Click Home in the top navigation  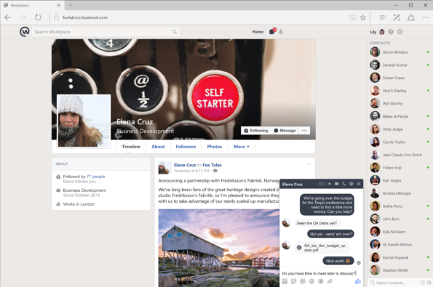click(258, 32)
